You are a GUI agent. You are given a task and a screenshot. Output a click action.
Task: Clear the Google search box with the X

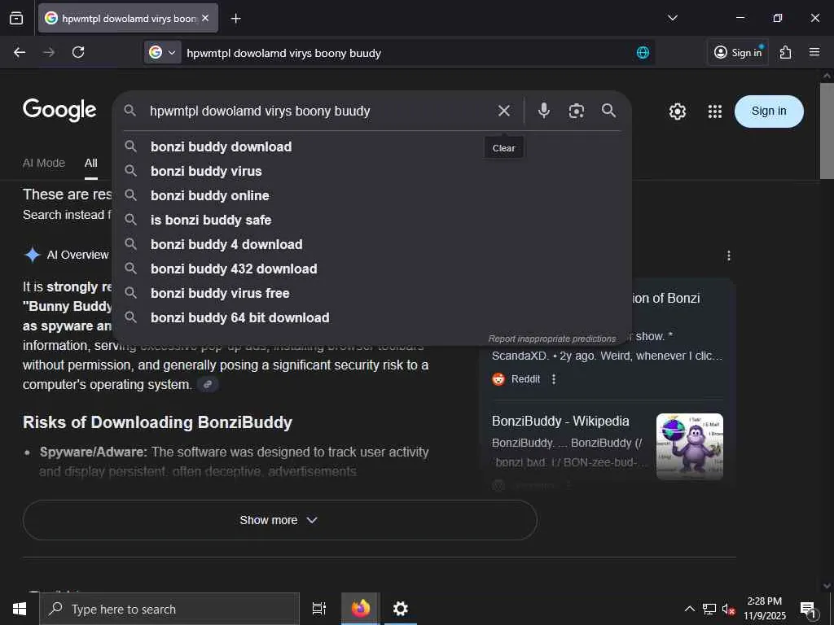click(503, 111)
